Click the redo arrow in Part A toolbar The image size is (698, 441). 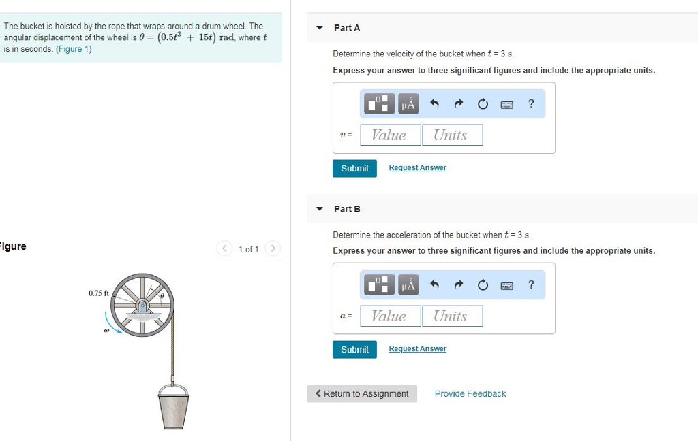tap(457, 103)
